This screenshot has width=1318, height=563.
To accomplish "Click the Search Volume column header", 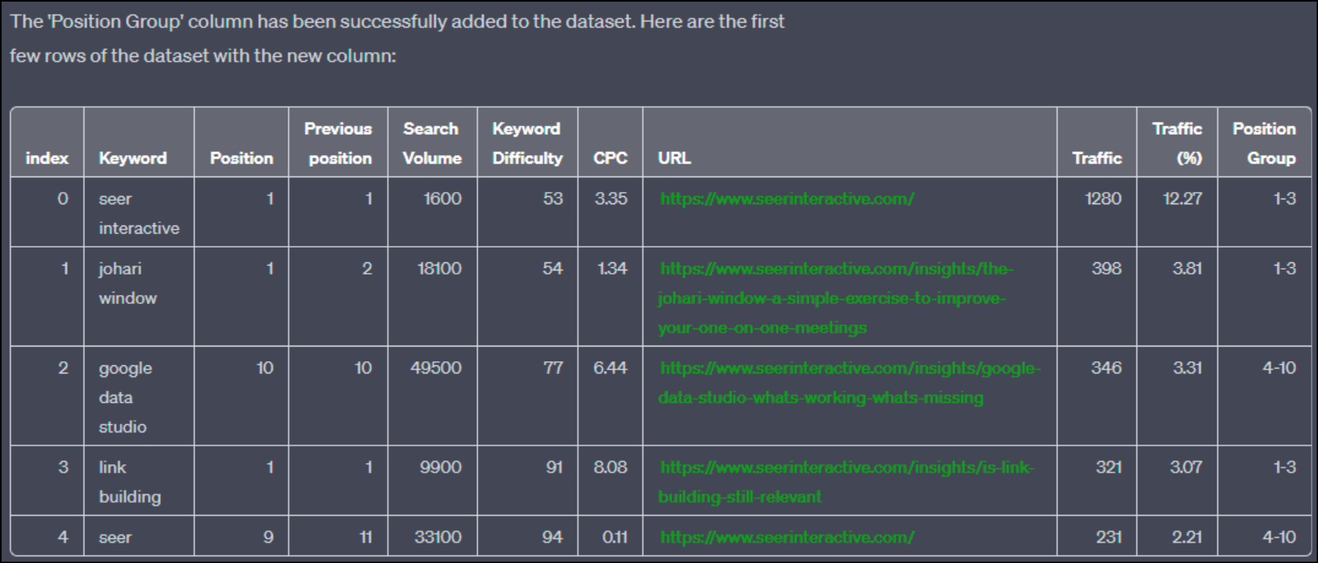I will tap(431, 143).
